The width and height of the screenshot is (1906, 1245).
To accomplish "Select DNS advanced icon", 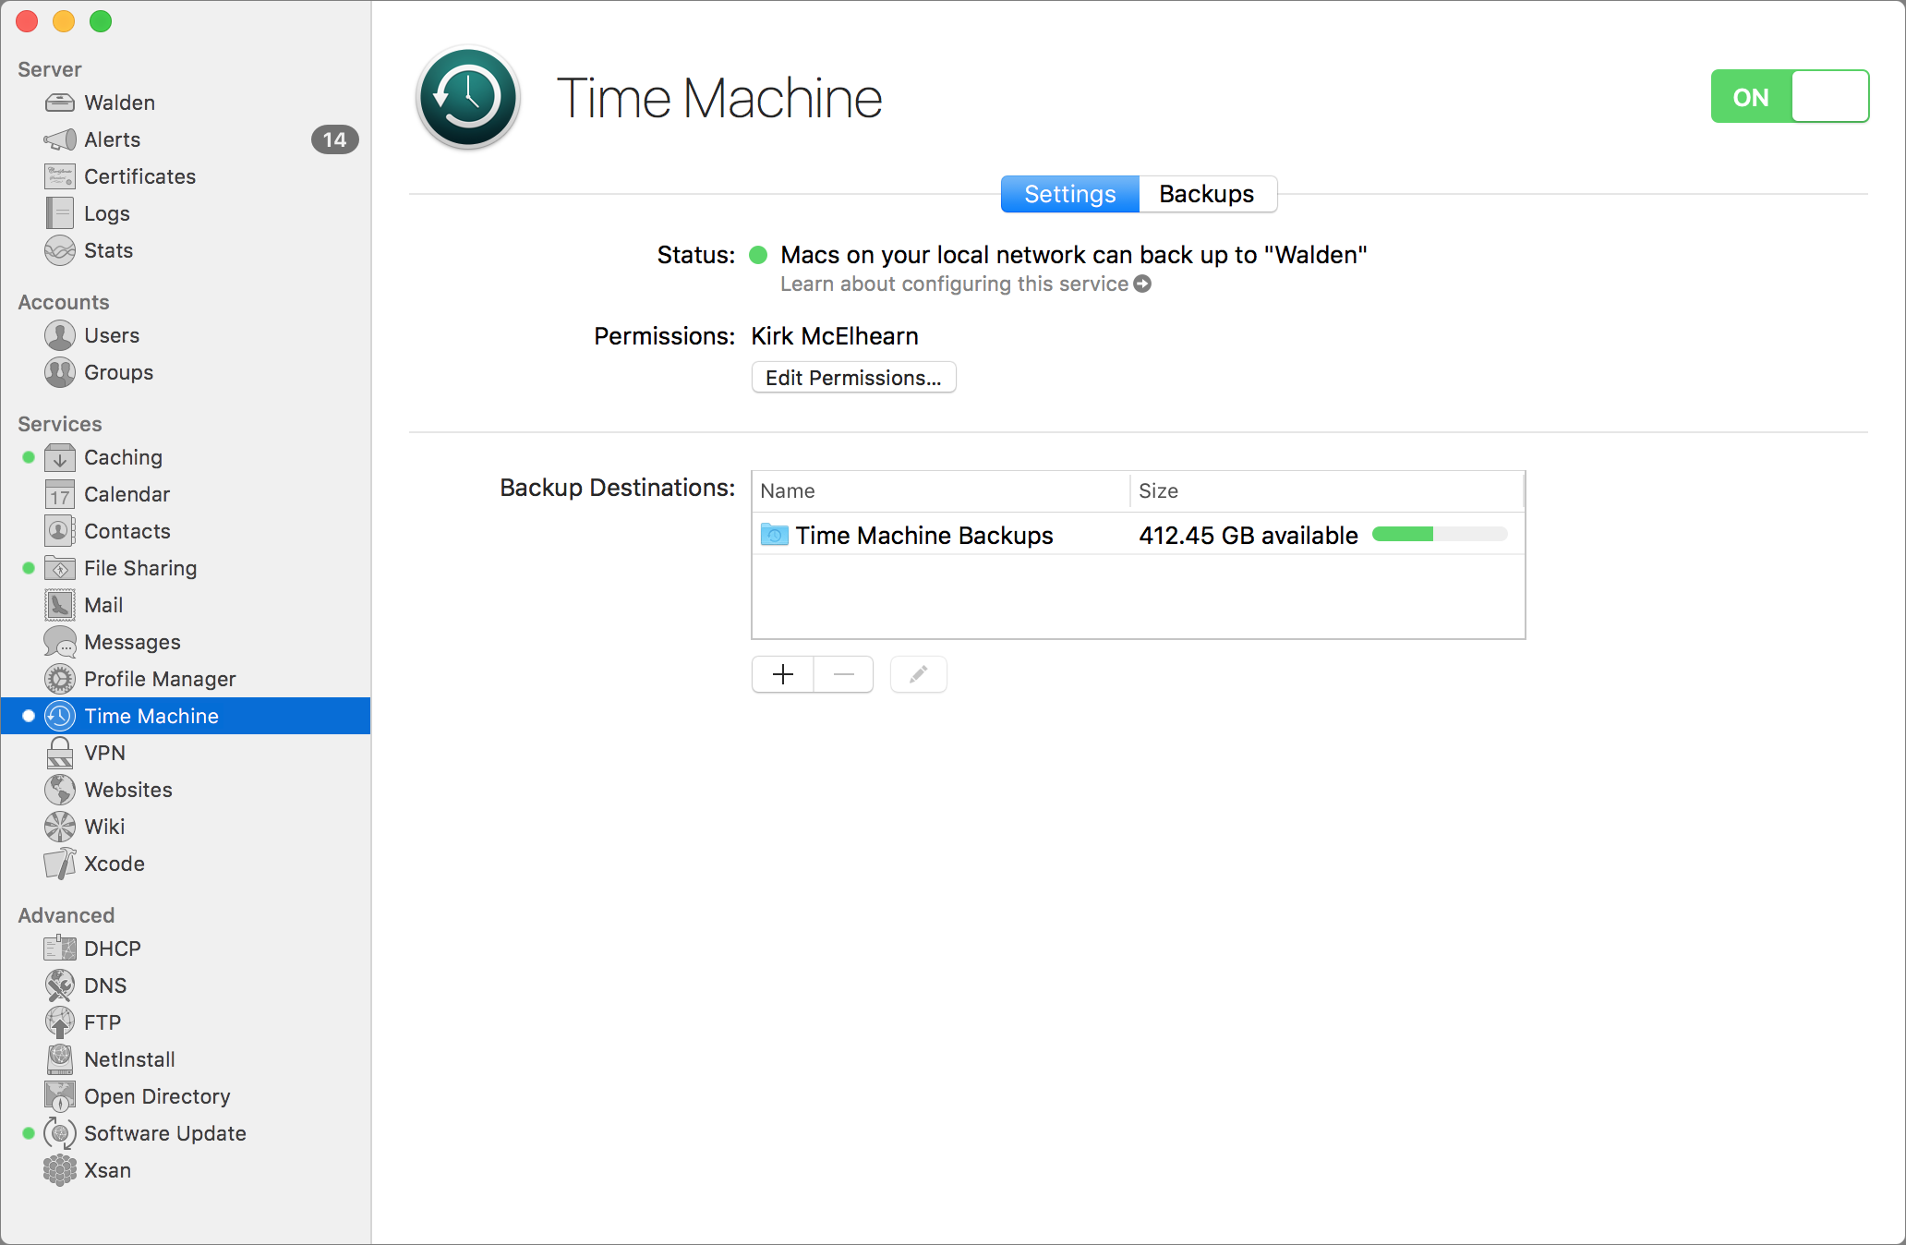I will pyautogui.click(x=60, y=985).
